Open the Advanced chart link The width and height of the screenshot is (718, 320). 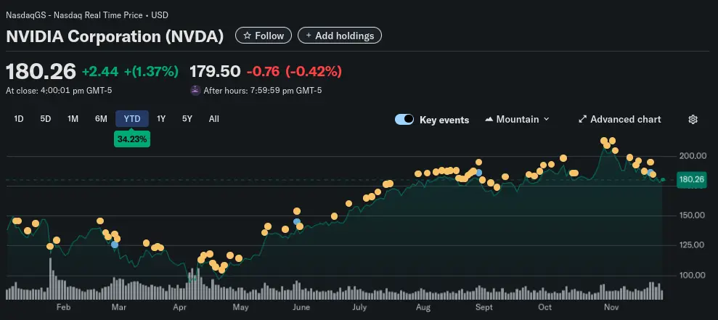[625, 120]
